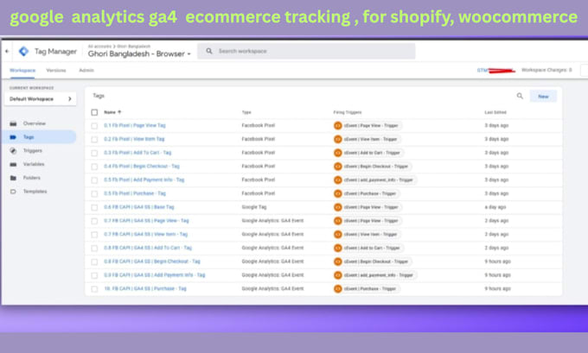The width and height of the screenshot is (588, 353).
Task: Click the Type column header
Action: 246,112
